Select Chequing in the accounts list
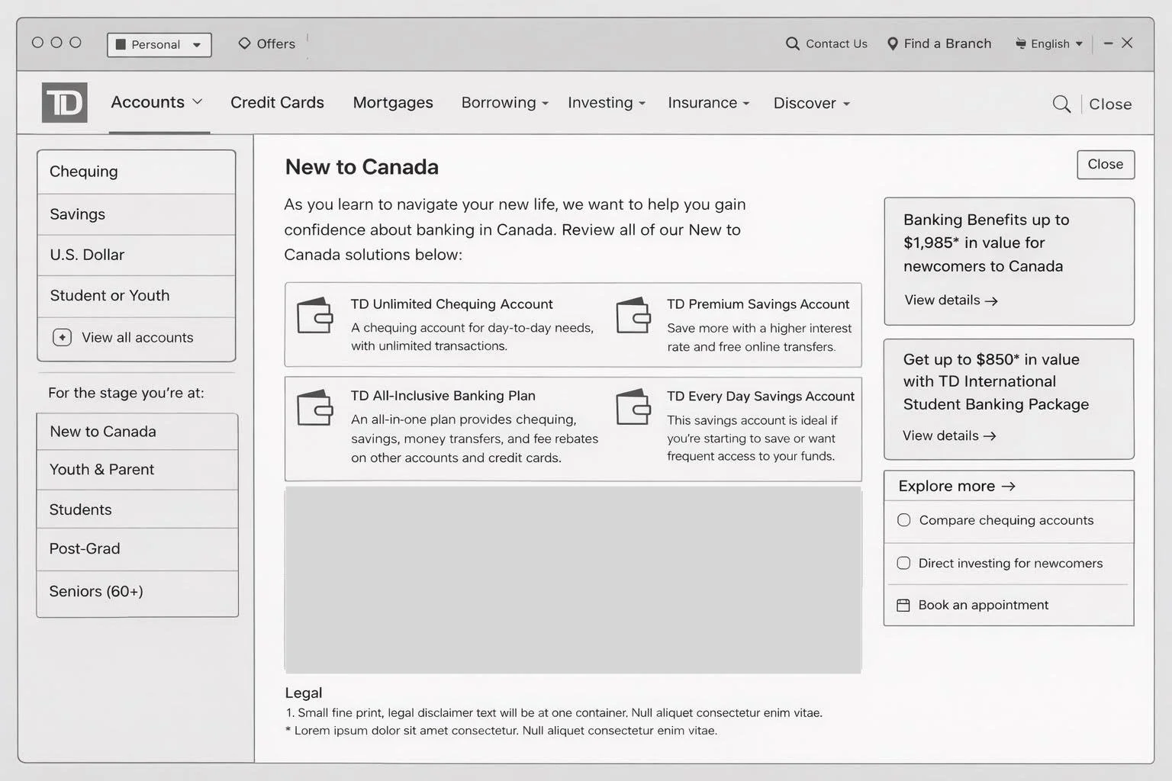1172x781 pixels. [137, 172]
